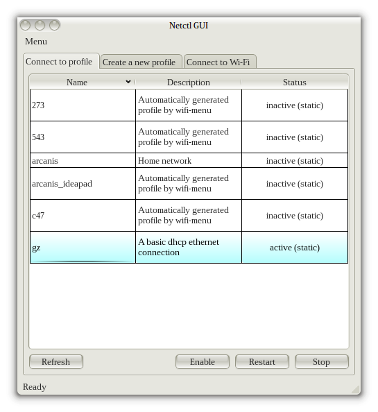Click the active (static) status cell
The width and height of the screenshot is (378, 412).
(x=295, y=247)
